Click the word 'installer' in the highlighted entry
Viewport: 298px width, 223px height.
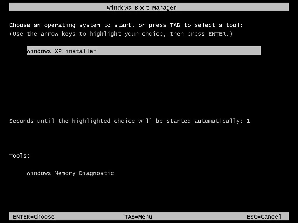(81, 51)
